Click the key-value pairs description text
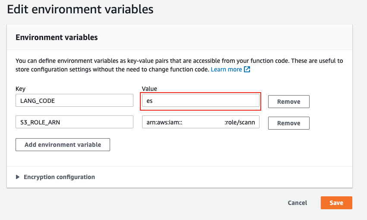The width and height of the screenshot is (367, 220). [130, 61]
